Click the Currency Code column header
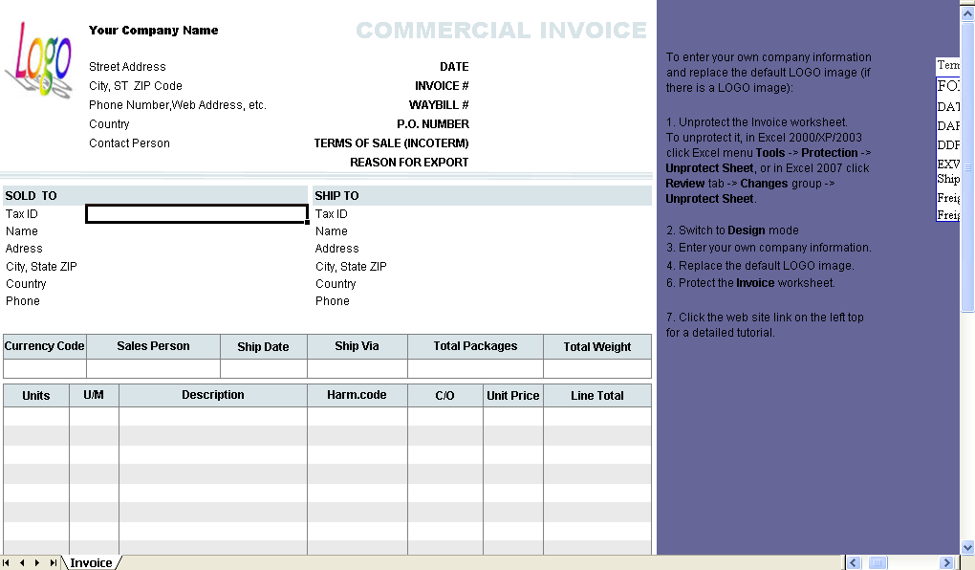Image resolution: width=975 pixels, height=570 pixels. pos(45,346)
